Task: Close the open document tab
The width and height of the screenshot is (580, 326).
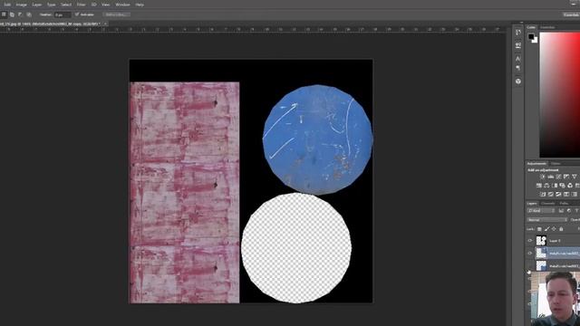Action: (x=105, y=24)
